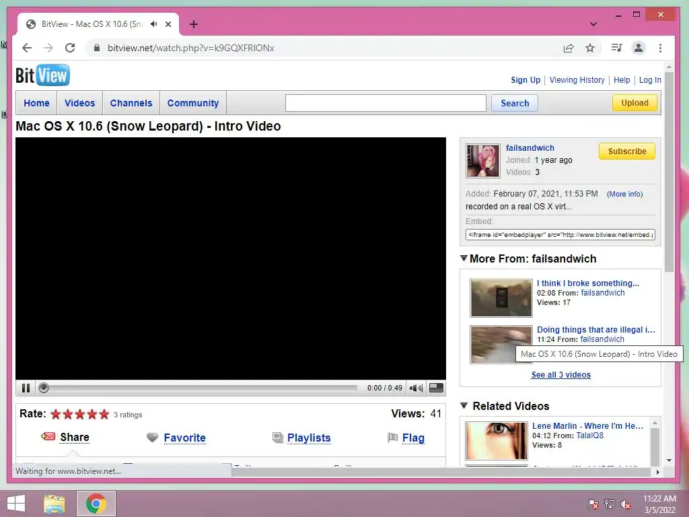689x517 pixels.
Task: Open TalalQ8 uploader link
Action: (589, 436)
